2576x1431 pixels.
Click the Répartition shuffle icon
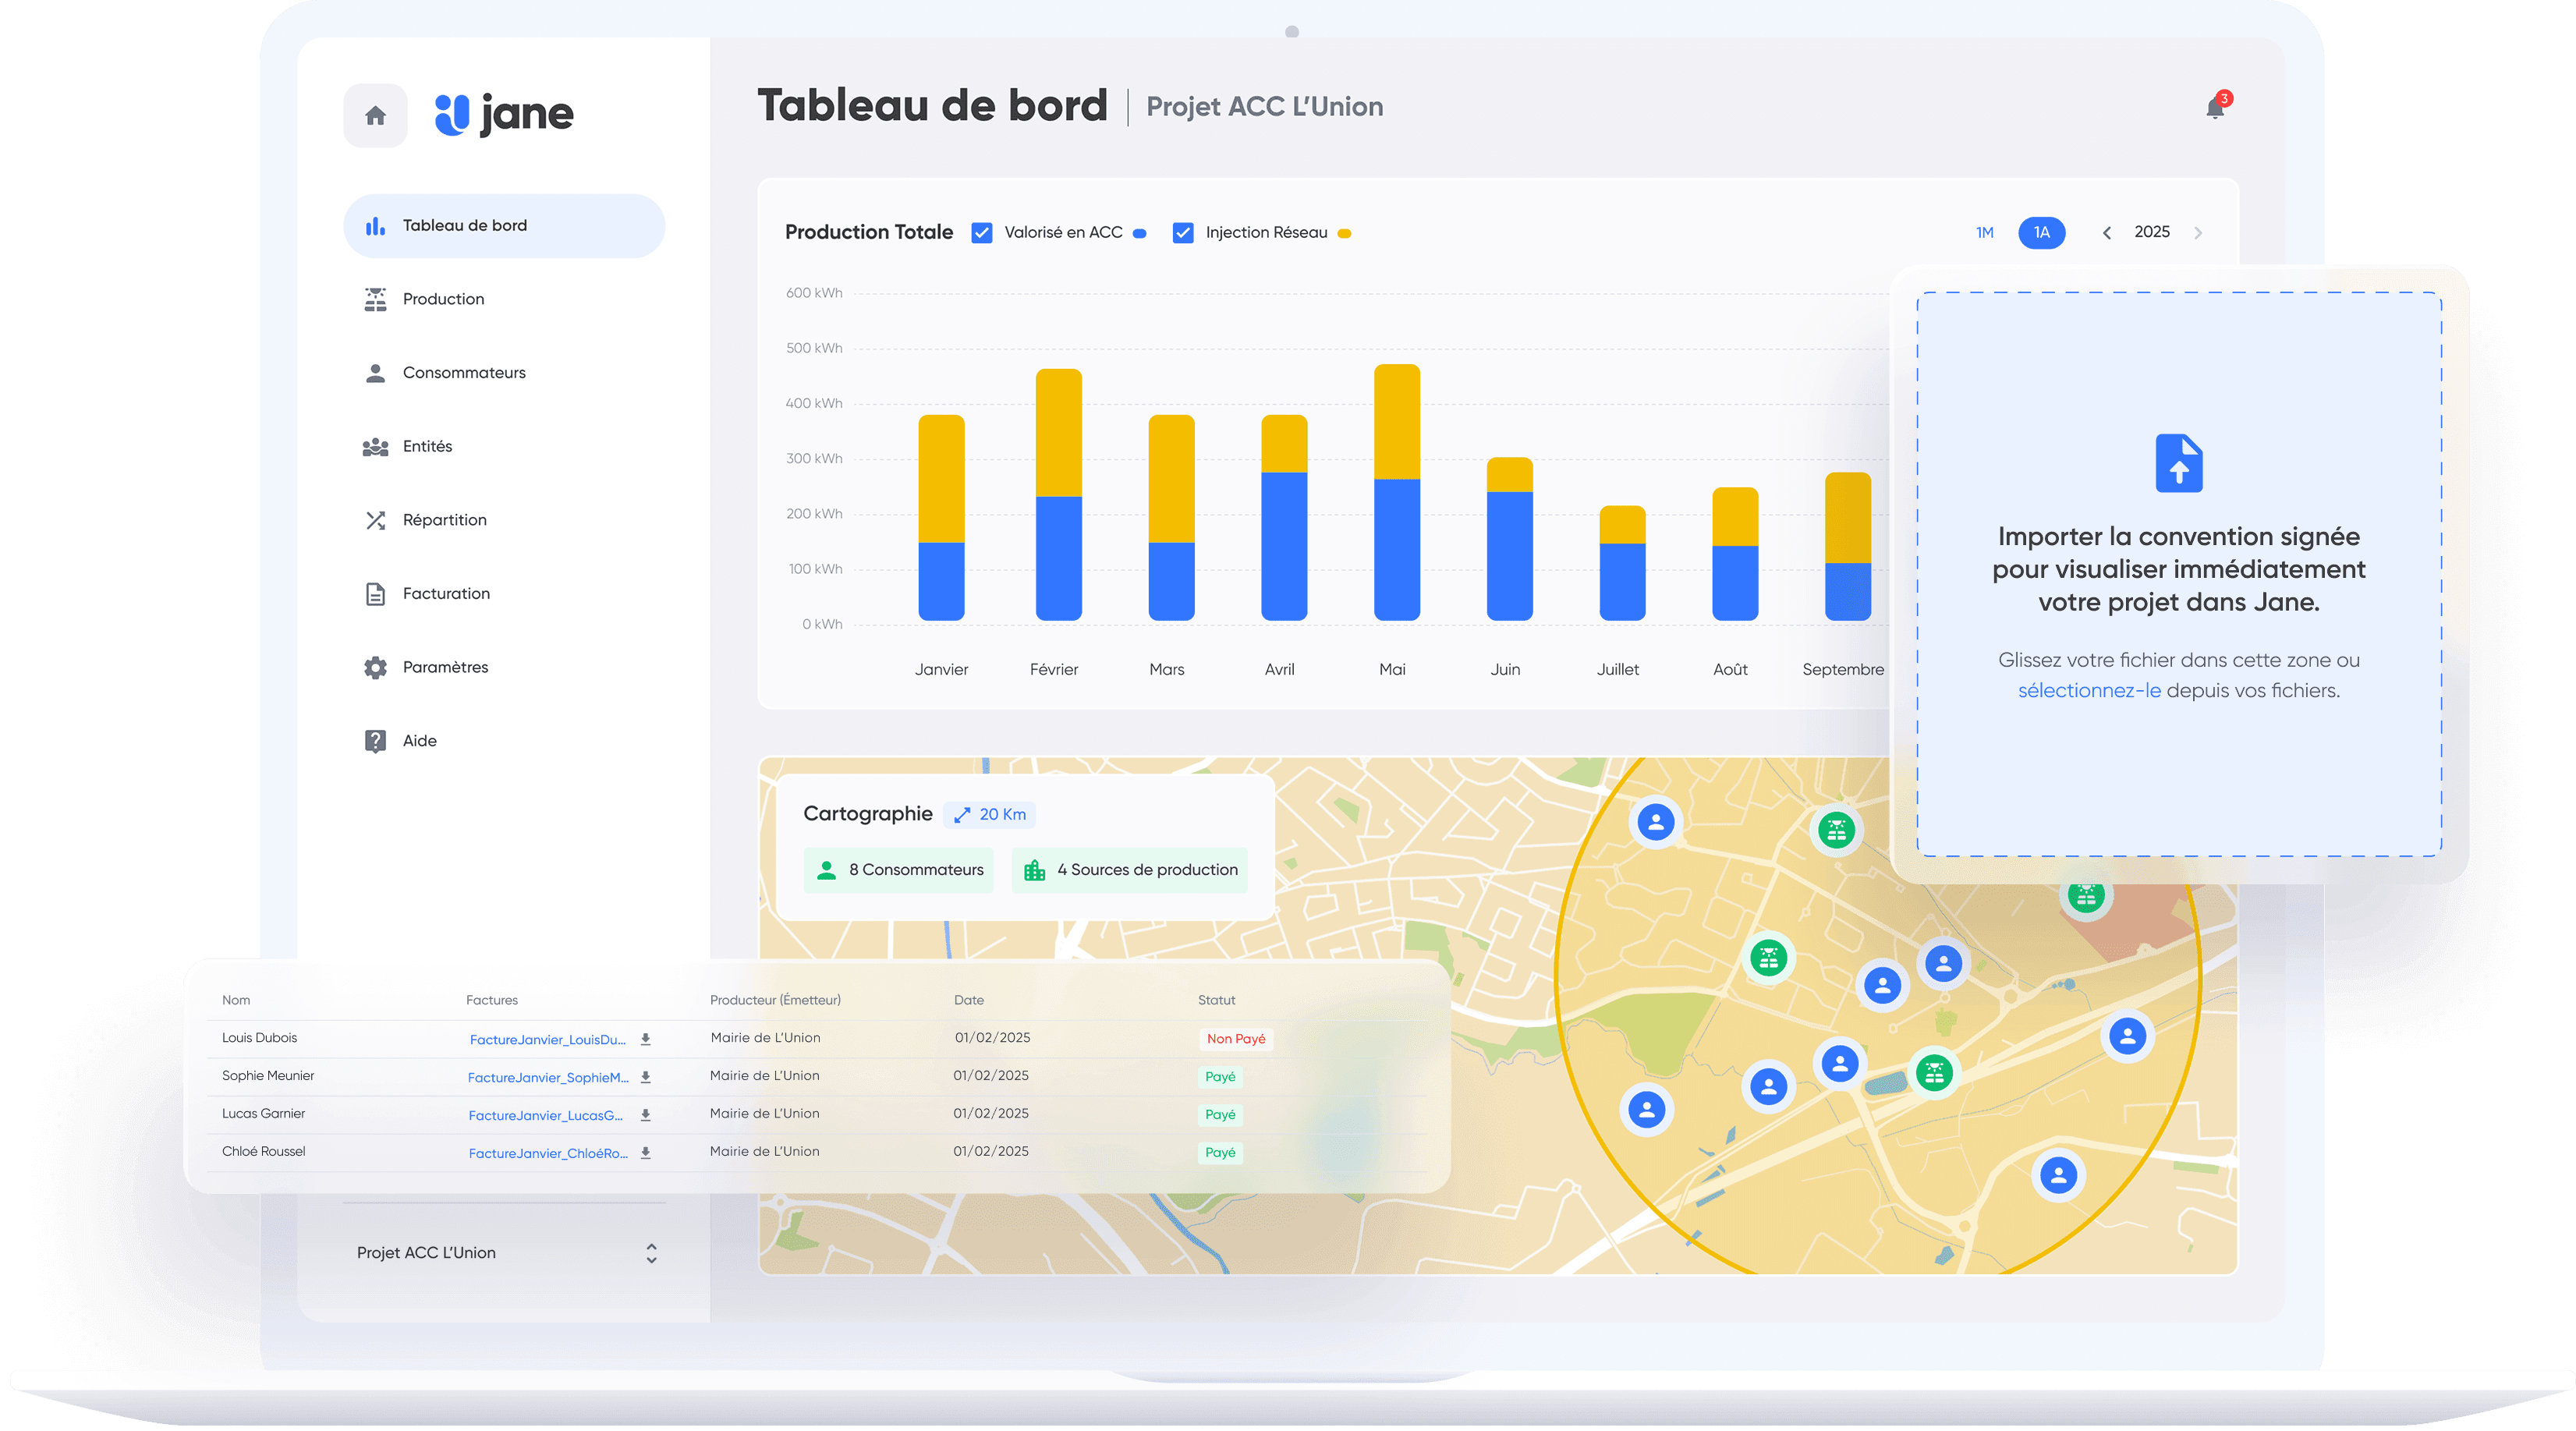pyautogui.click(x=375, y=520)
